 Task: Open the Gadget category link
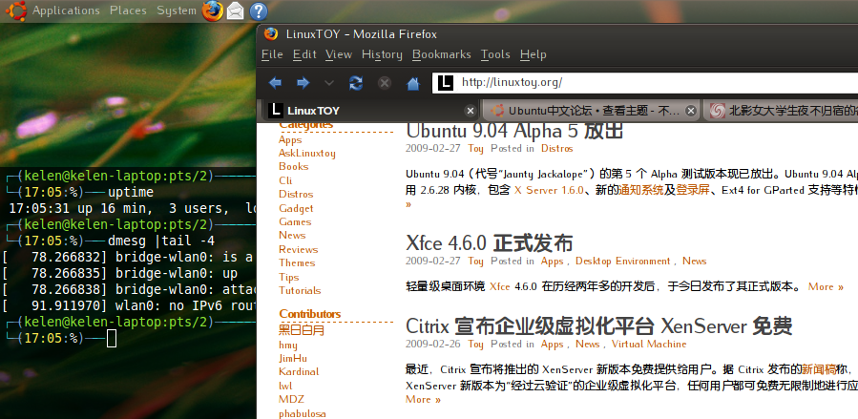pos(296,208)
